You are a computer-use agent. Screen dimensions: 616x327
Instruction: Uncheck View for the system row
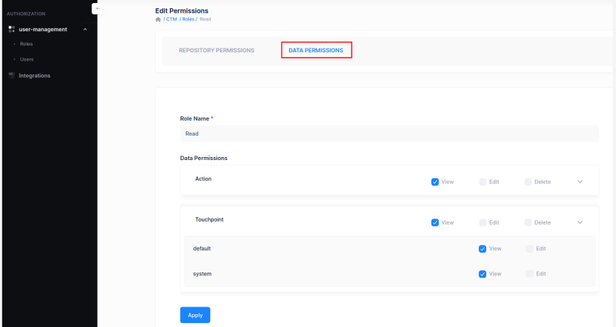click(x=482, y=274)
